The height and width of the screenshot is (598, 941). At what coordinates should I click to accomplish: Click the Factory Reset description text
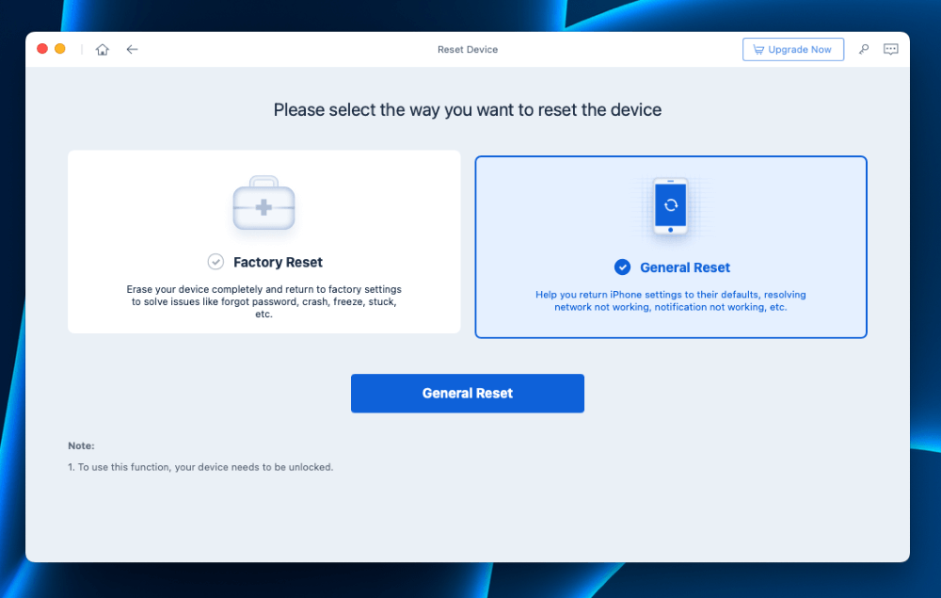pos(263,301)
